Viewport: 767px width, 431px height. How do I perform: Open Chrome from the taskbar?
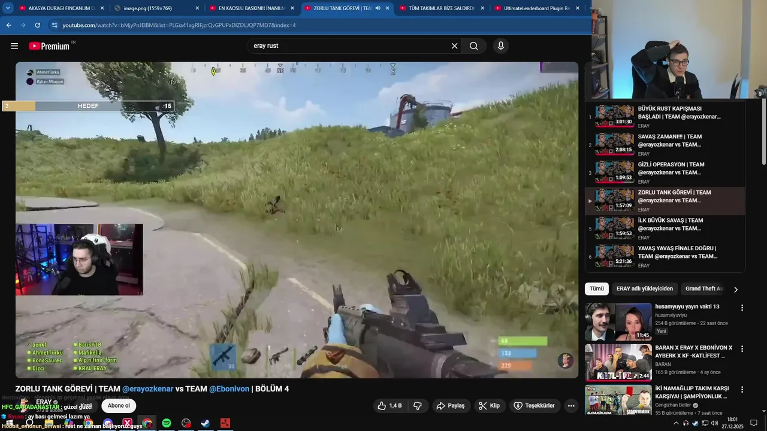point(147,423)
